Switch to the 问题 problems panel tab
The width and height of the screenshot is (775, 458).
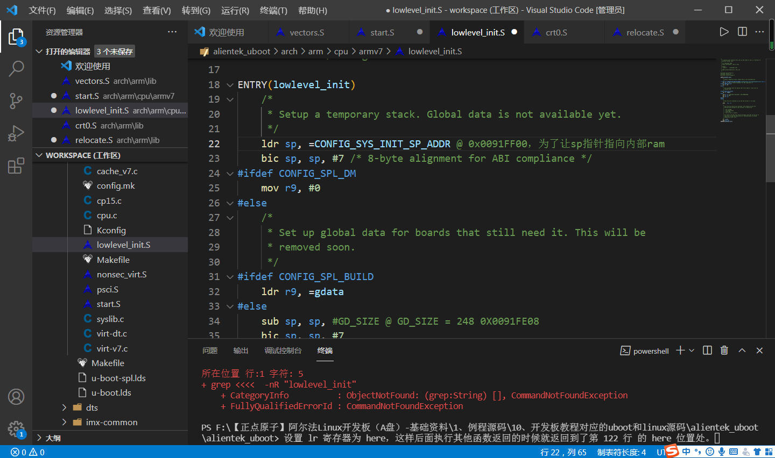coord(210,350)
